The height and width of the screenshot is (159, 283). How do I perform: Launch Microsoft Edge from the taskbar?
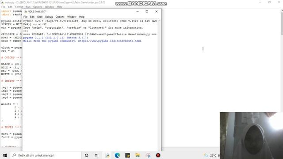click(x=117, y=155)
